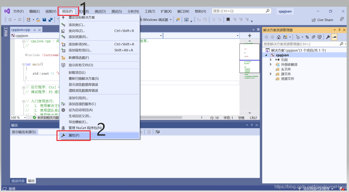Switch to the 错误列表 tab
The width and height of the screenshot is (349, 192).
click(18, 181)
